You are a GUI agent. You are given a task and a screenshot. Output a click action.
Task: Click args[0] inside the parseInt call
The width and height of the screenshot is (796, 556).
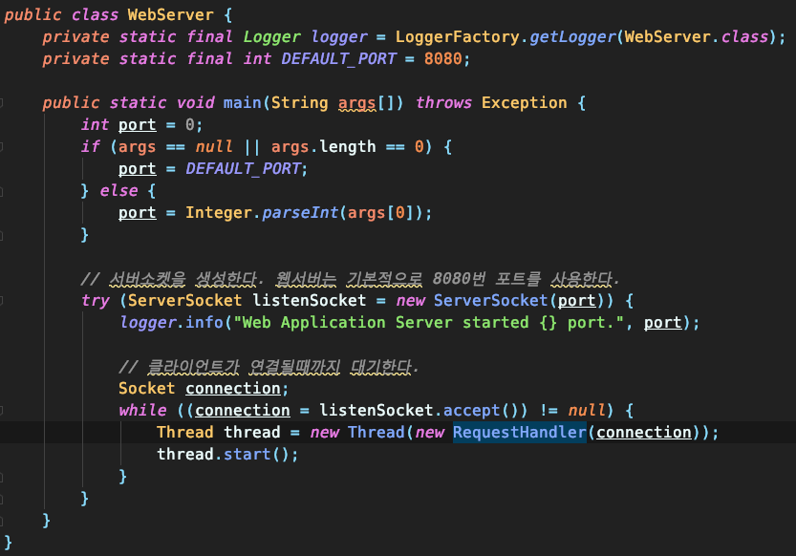380,212
